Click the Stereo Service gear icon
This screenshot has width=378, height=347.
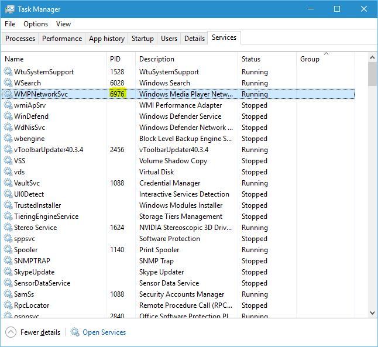click(x=8, y=227)
